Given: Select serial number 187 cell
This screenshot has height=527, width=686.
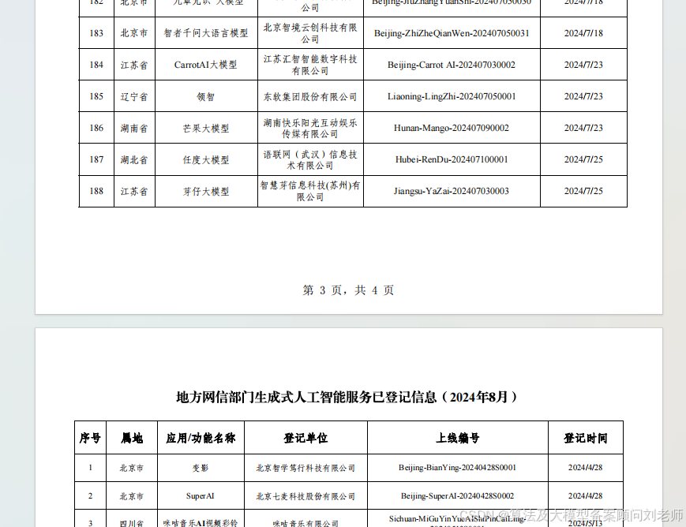Looking at the screenshot, I should (x=96, y=159).
